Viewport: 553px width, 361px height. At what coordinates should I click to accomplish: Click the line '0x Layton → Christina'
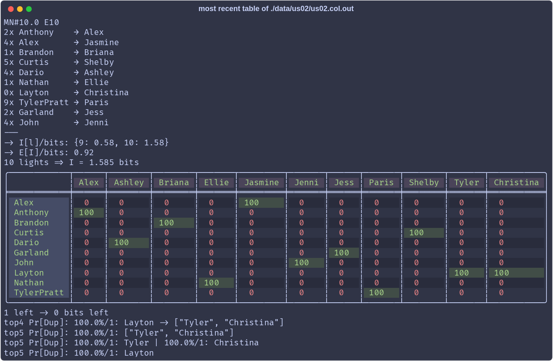66,92
